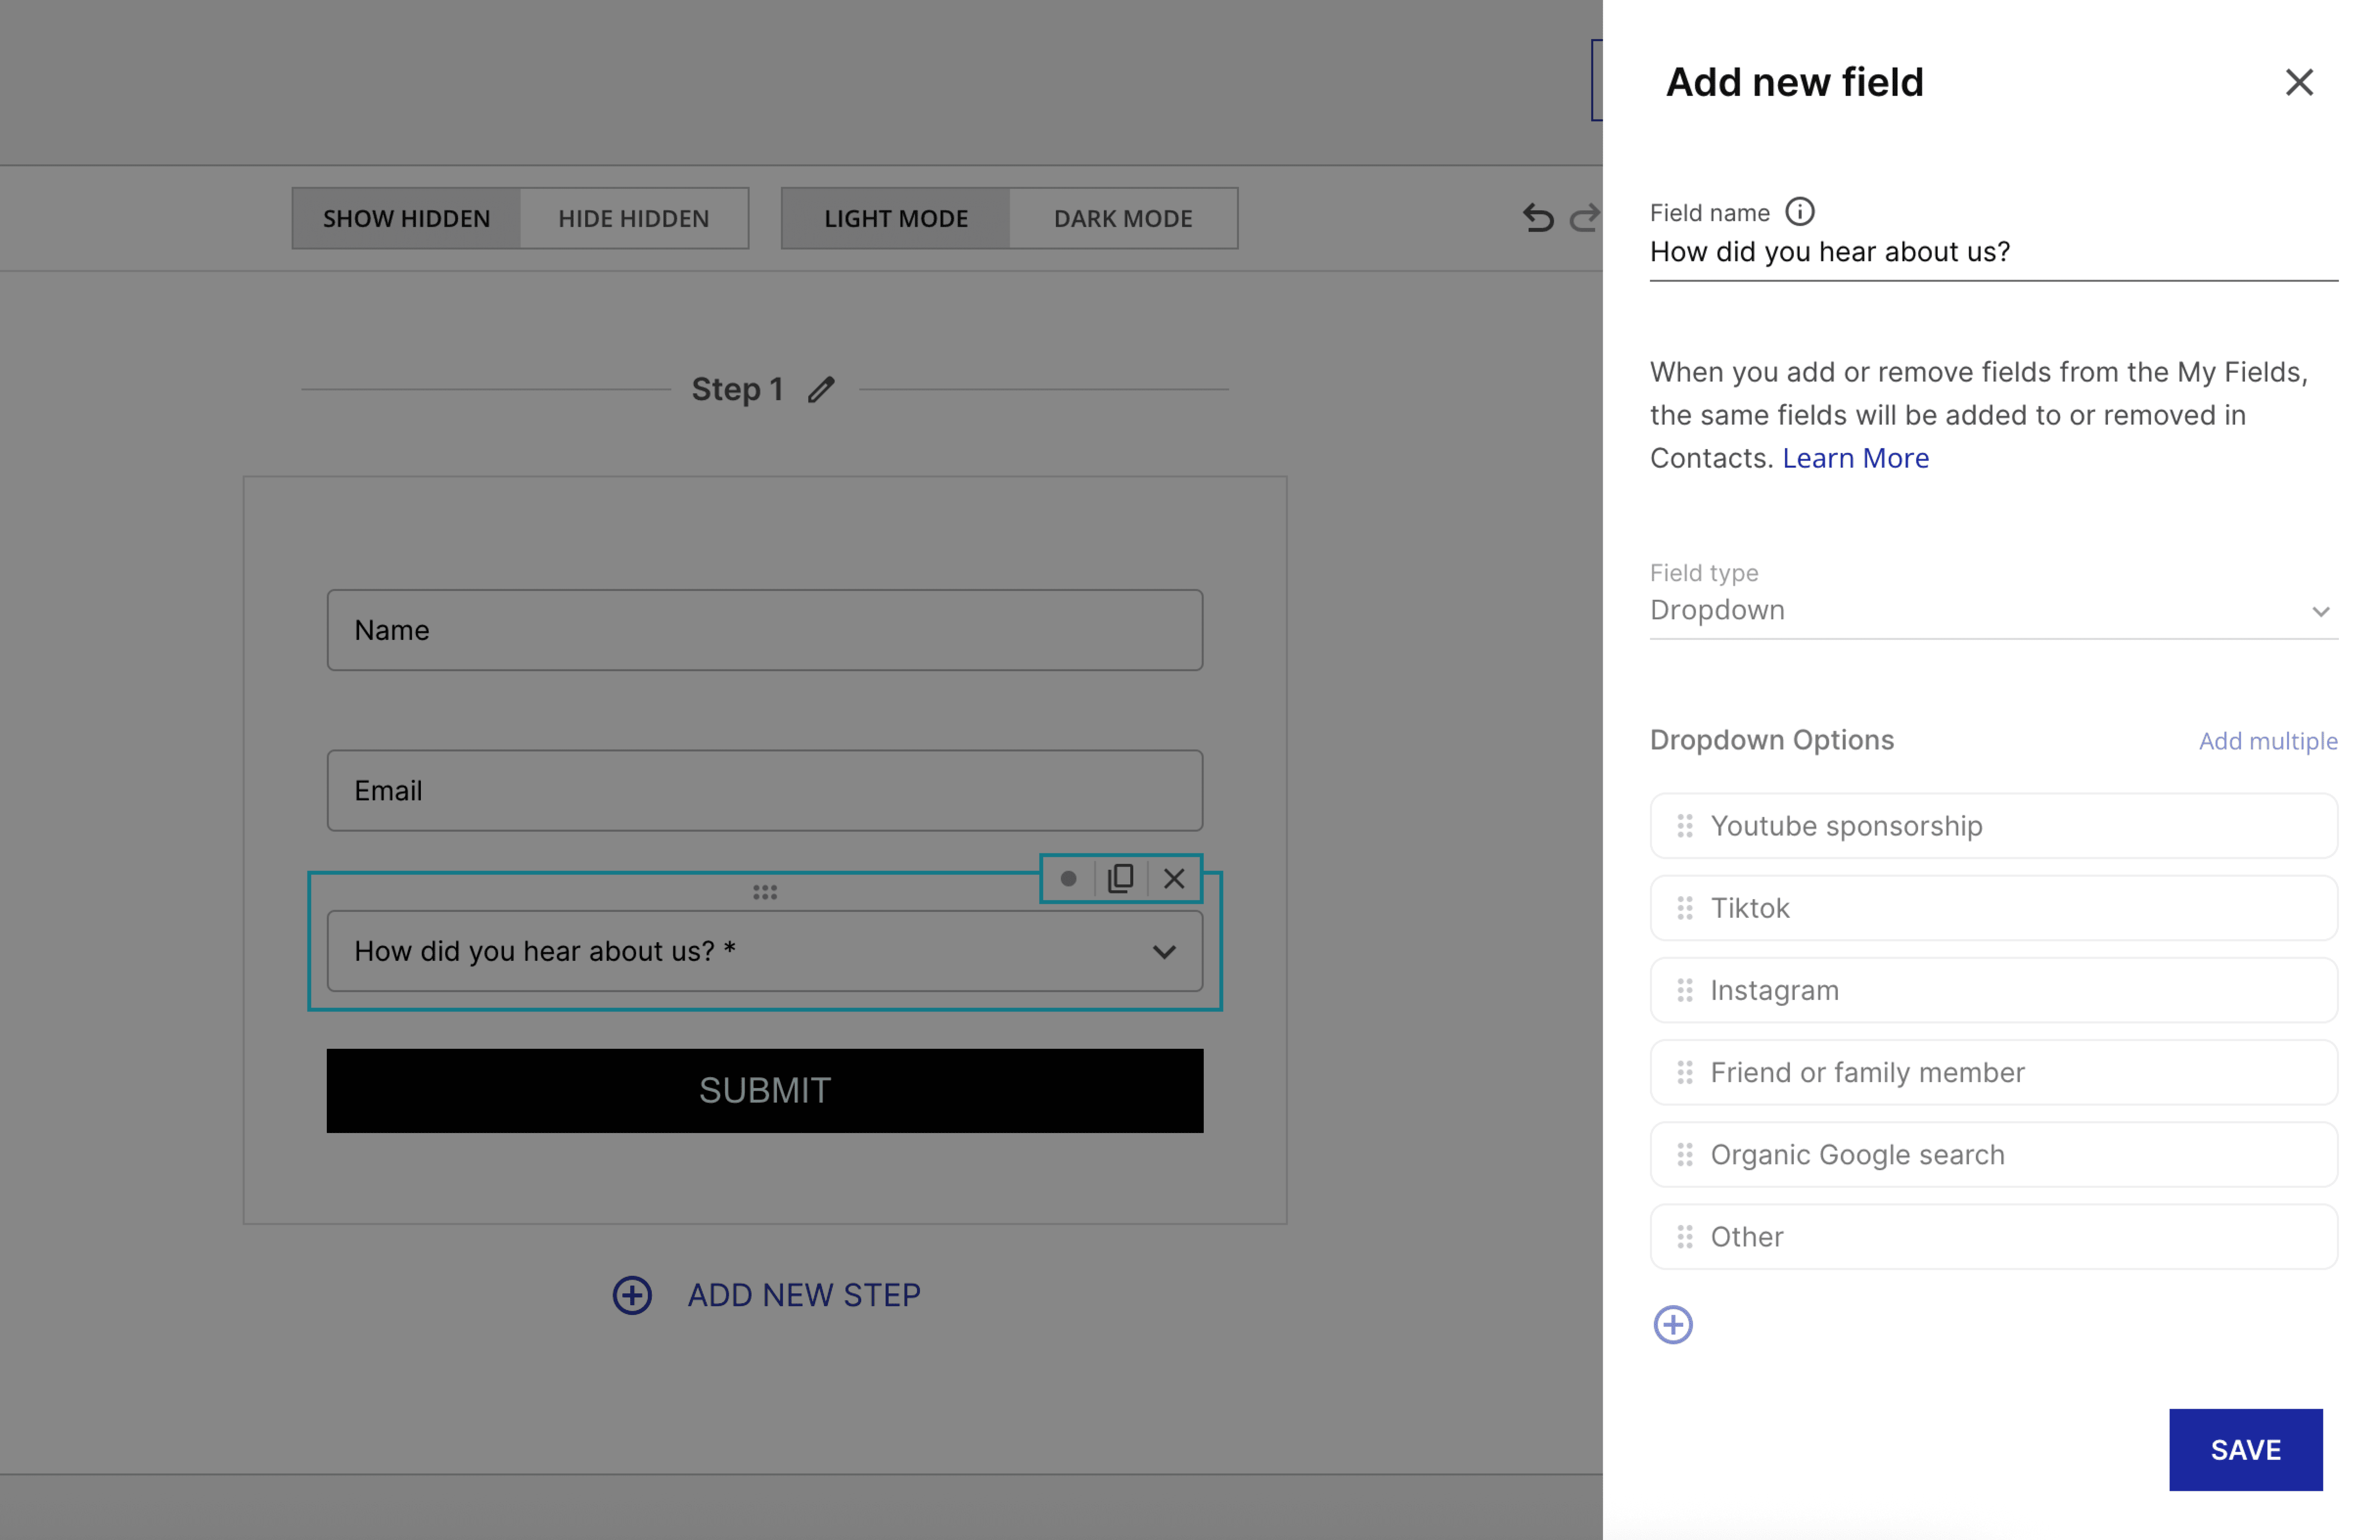The width and height of the screenshot is (2380, 1540).
Task: Click the undo arrow icon
Action: [x=1537, y=217]
